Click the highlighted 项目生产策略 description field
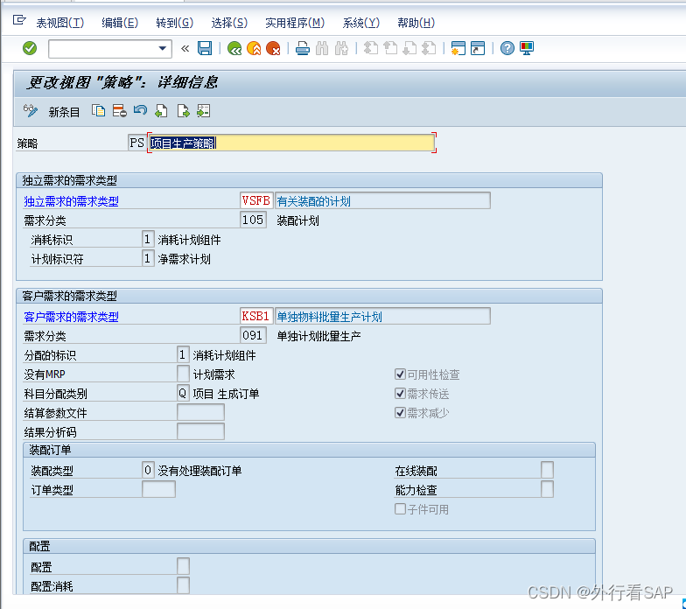 291,143
